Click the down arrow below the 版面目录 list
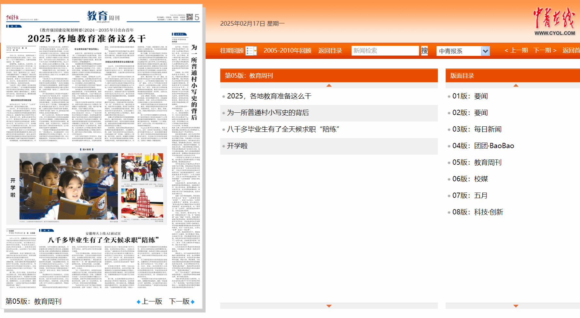 [516, 306]
